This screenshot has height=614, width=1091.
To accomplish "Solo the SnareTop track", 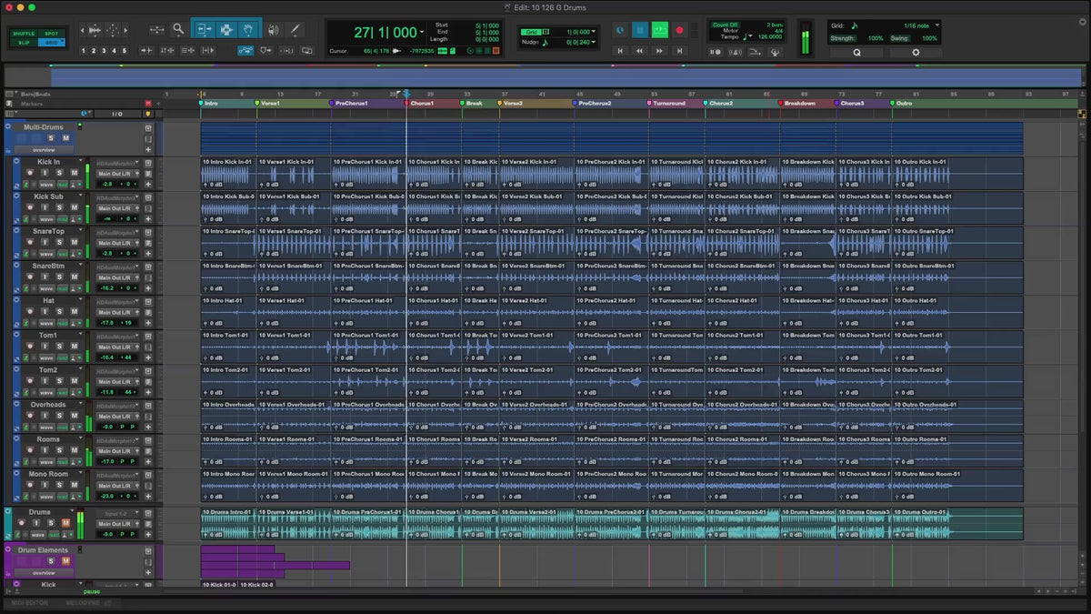I will (x=61, y=242).
